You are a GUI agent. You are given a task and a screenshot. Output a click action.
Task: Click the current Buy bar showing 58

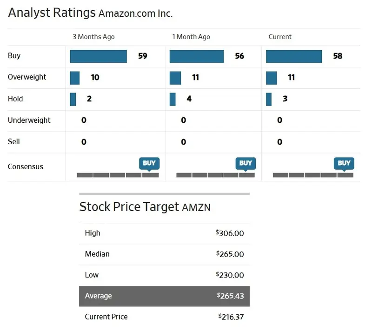294,56
